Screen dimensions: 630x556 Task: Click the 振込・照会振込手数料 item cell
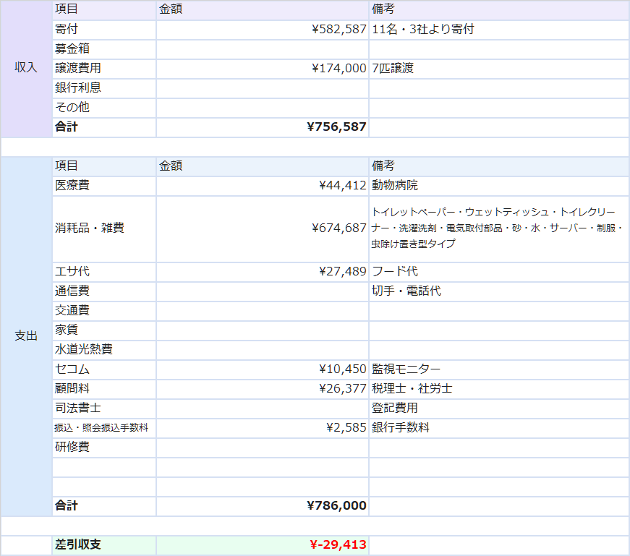coord(104,428)
